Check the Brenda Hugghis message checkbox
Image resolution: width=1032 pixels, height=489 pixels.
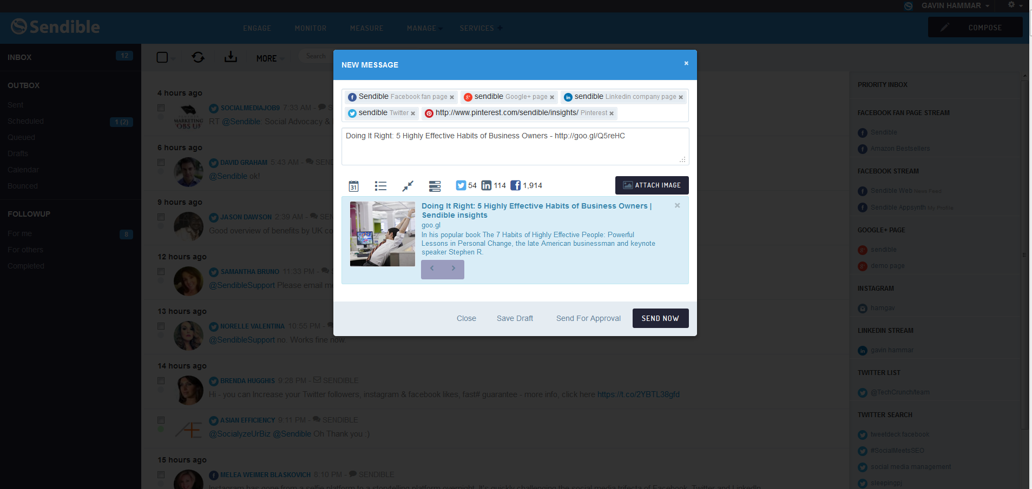click(x=161, y=380)
